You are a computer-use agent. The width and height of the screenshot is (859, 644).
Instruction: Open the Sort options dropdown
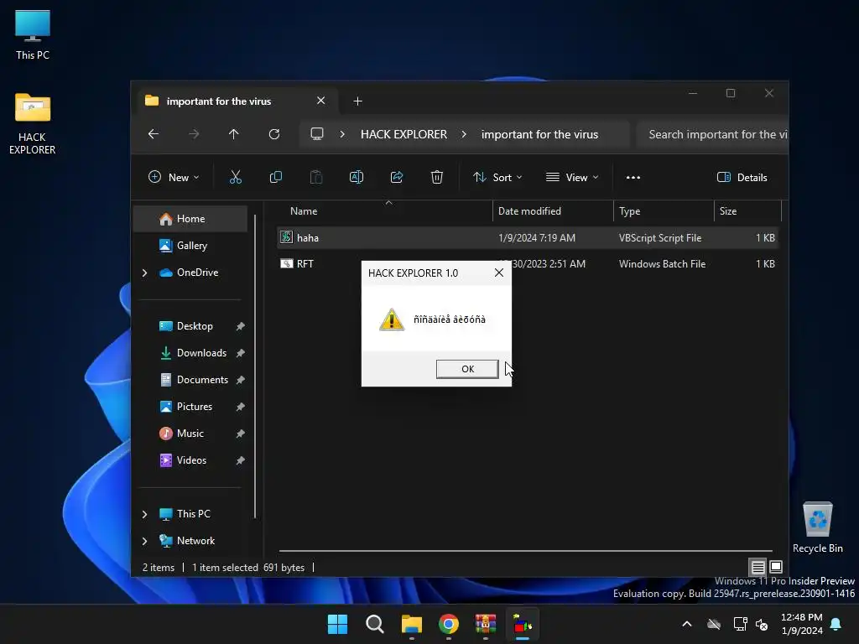click(497, 177)
